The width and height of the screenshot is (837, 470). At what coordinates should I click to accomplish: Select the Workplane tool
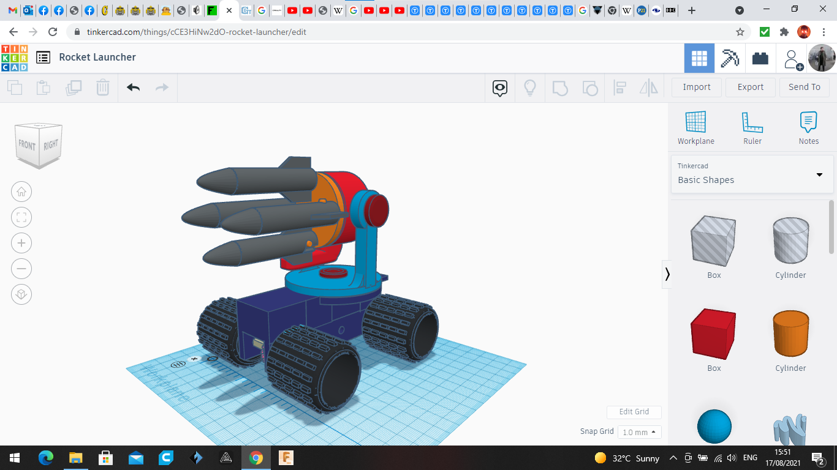(x=696, y=128)
